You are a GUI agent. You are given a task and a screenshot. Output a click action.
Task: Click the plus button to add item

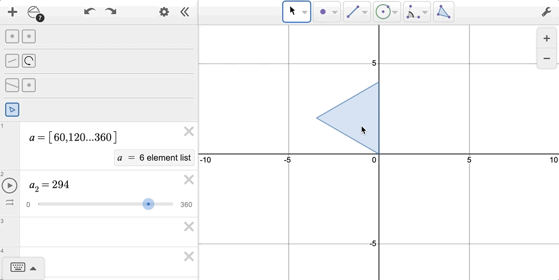12,12
